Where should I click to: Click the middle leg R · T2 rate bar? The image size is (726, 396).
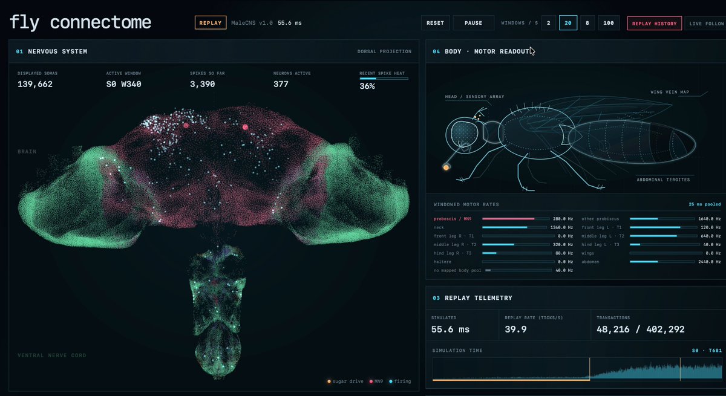click(515, 244)
